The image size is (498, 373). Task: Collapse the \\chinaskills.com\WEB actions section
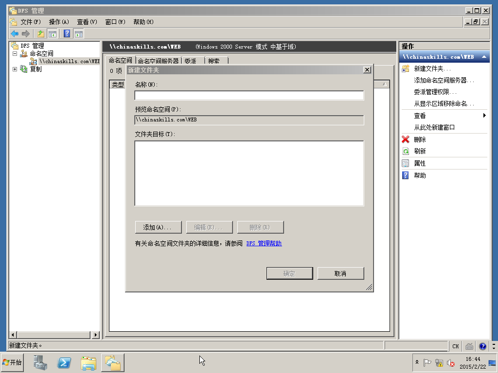[484, 57]
